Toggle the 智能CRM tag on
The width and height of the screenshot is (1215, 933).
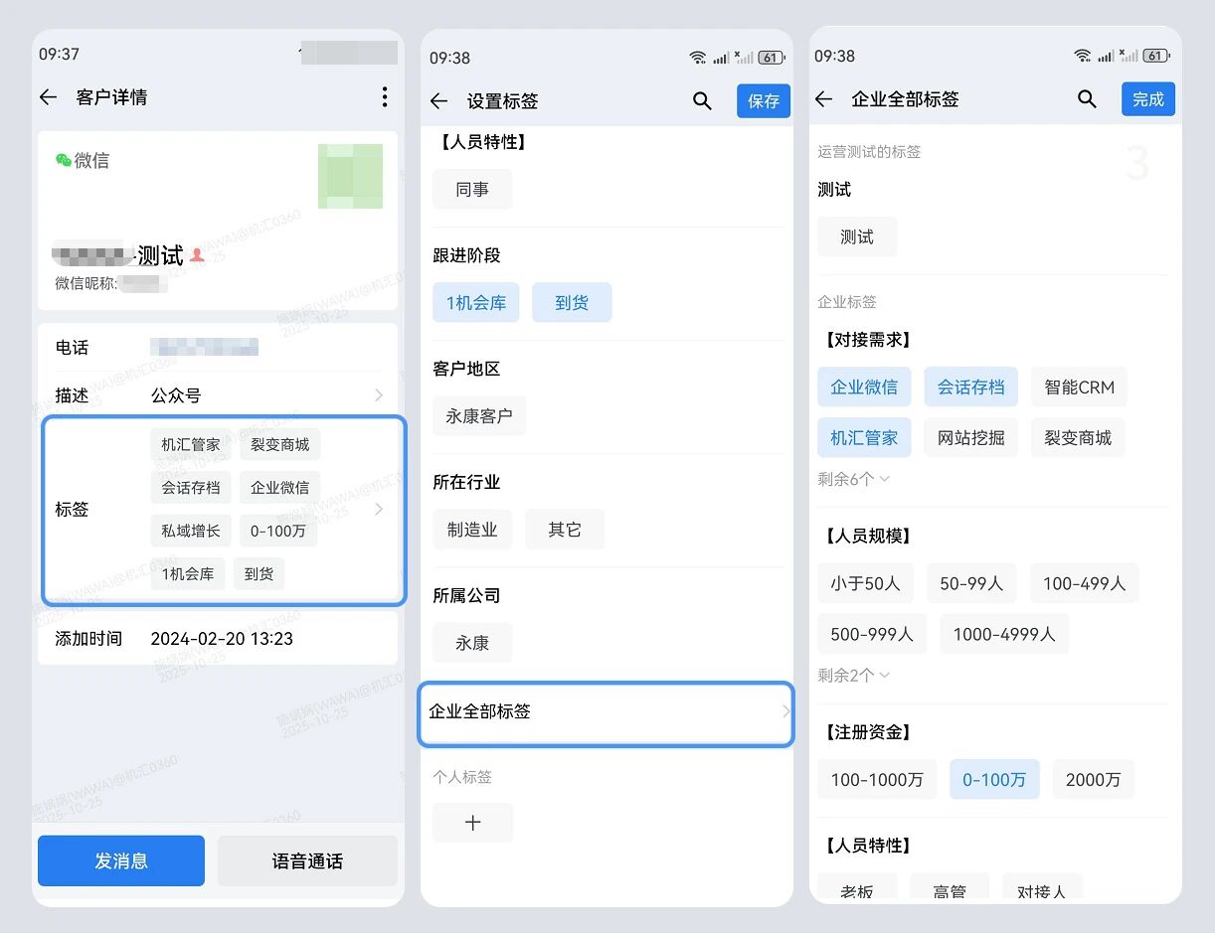pyautogui.click(x=1079, y=387)
